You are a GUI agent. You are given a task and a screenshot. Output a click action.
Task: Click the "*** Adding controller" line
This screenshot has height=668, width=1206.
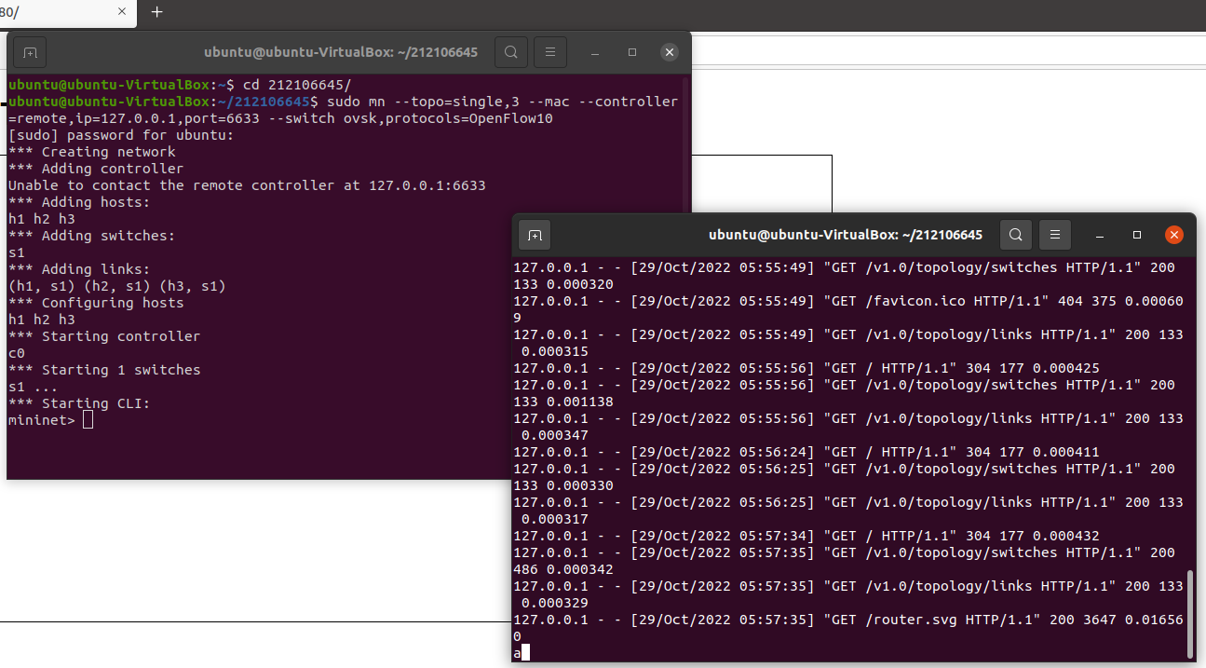pos(96,169)
